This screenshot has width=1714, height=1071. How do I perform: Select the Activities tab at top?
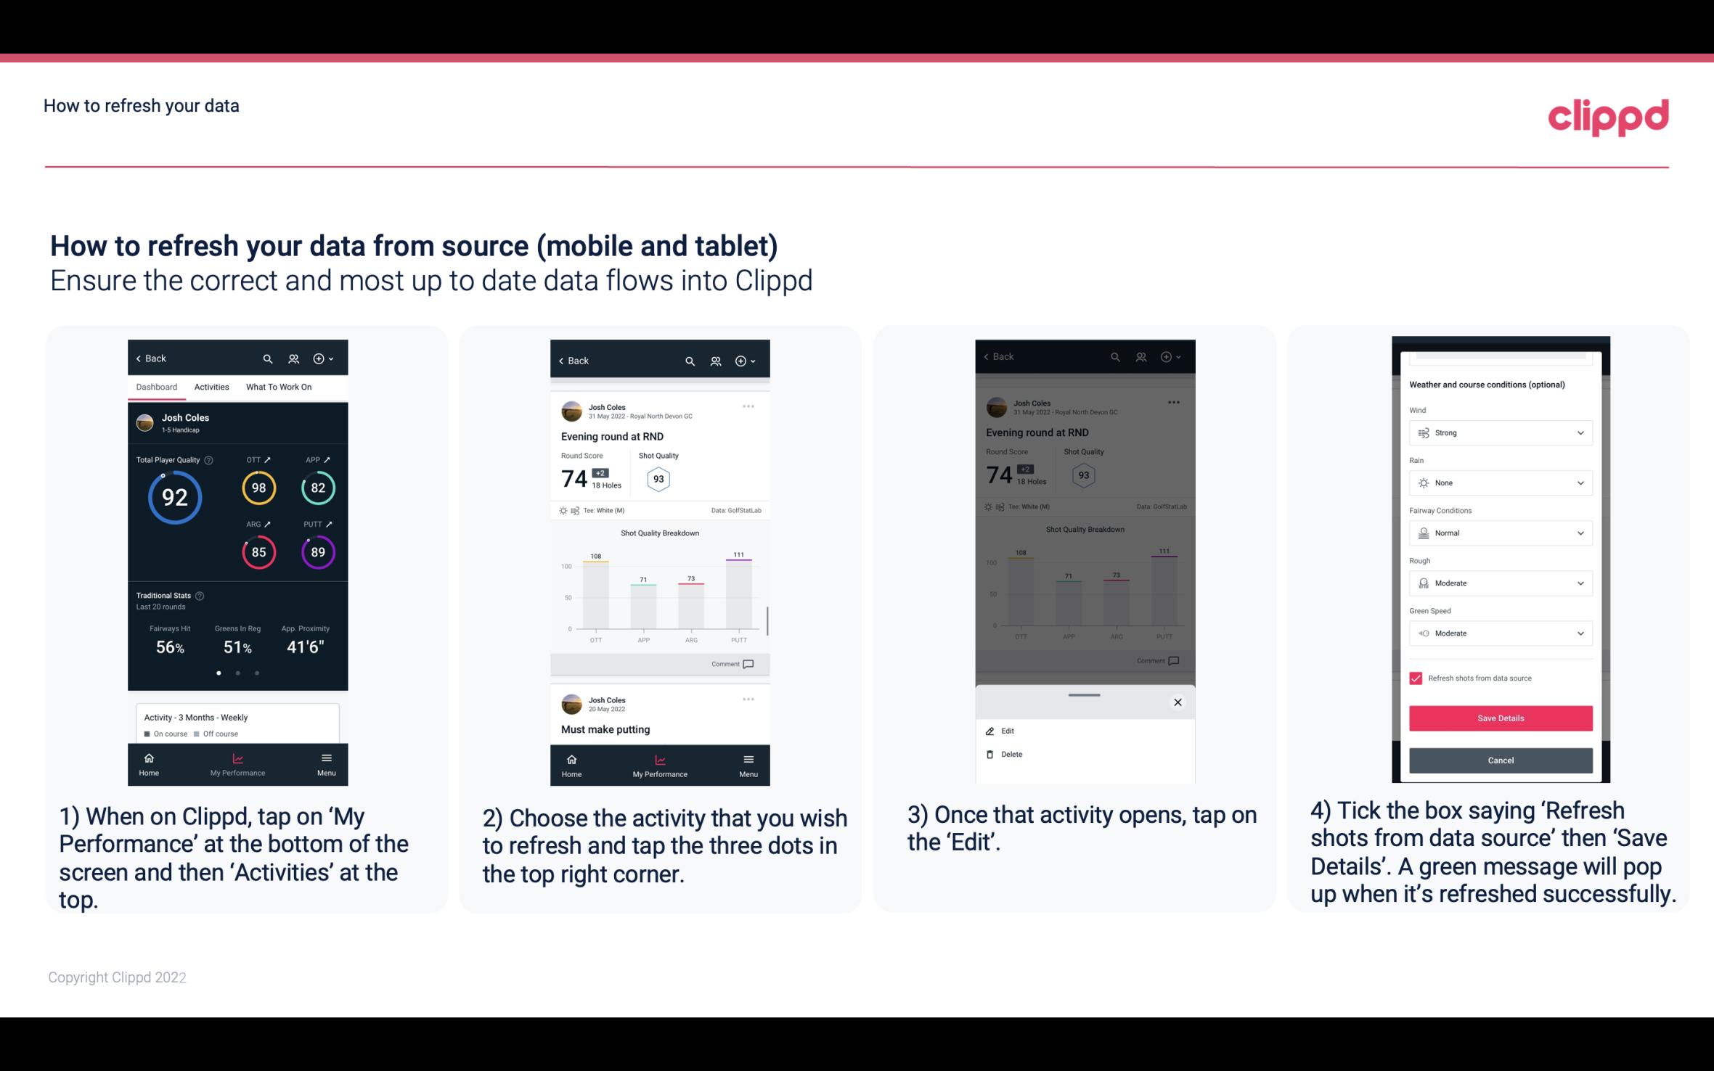point(210,386)
